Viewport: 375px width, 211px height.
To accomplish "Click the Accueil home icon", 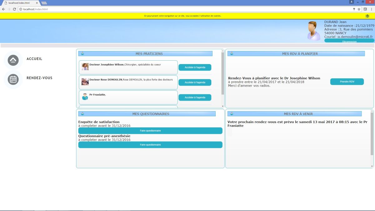I will coord(13,60).
